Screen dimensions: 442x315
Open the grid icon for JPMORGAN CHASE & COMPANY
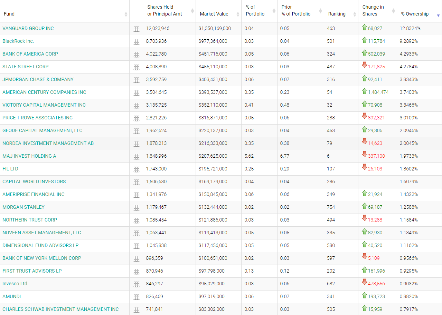[x=137, y=80]
